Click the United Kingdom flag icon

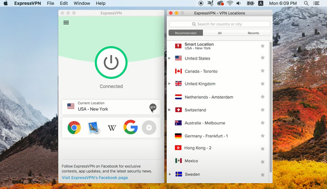coord(178,84)
